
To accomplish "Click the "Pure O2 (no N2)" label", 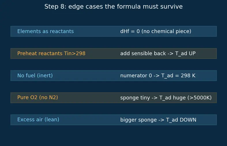I will 37,97.
